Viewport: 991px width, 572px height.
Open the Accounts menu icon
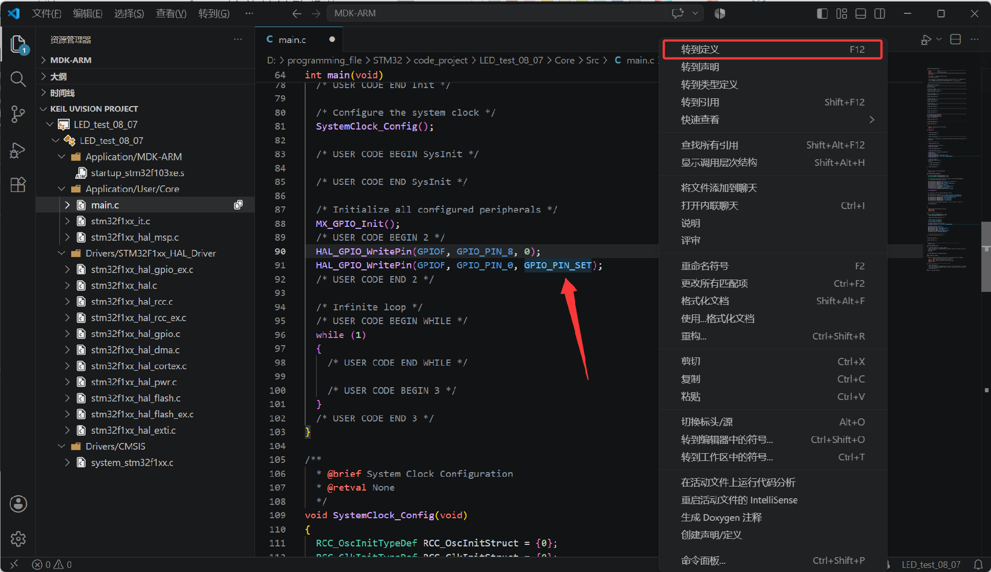click(x=18, y=504)
